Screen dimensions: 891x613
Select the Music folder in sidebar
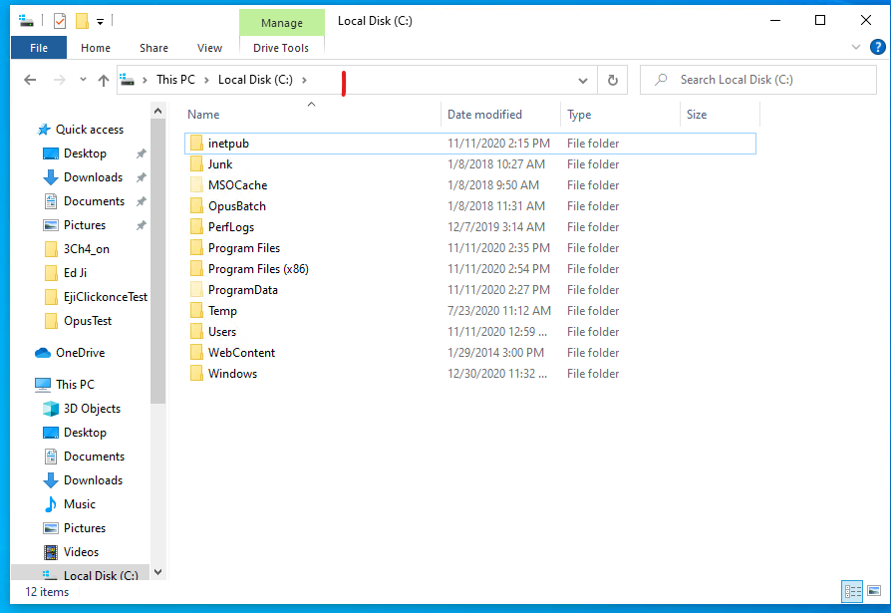point(80,504)
